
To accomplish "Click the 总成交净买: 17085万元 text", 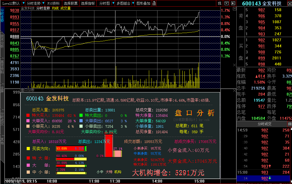I will tap(195, 142).
